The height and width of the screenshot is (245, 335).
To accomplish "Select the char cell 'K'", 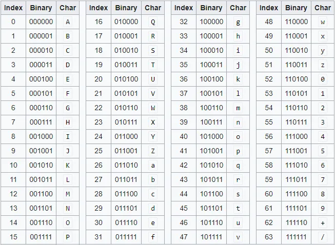I will pos(68,165).
